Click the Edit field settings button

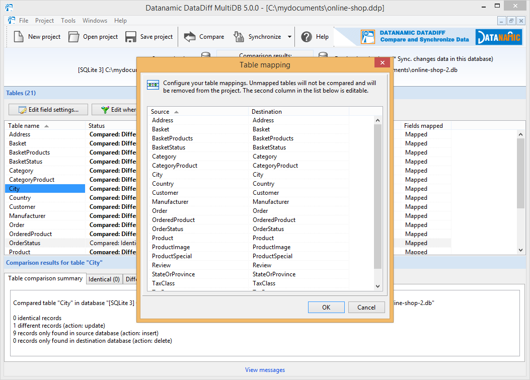(48, 110)
